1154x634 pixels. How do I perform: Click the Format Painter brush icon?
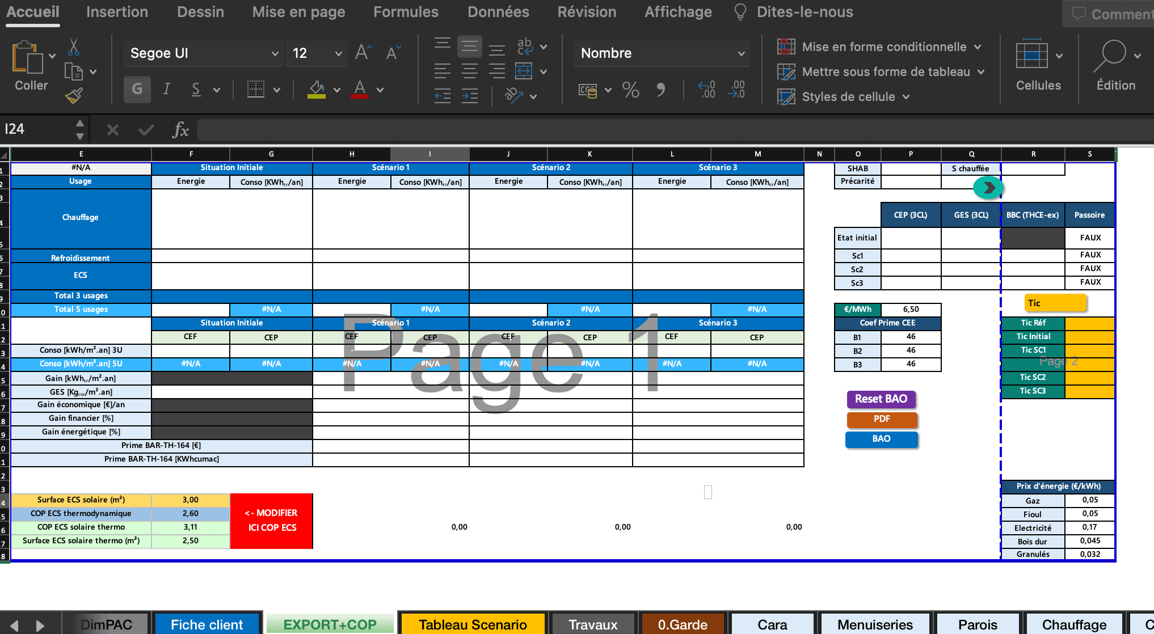74,96
